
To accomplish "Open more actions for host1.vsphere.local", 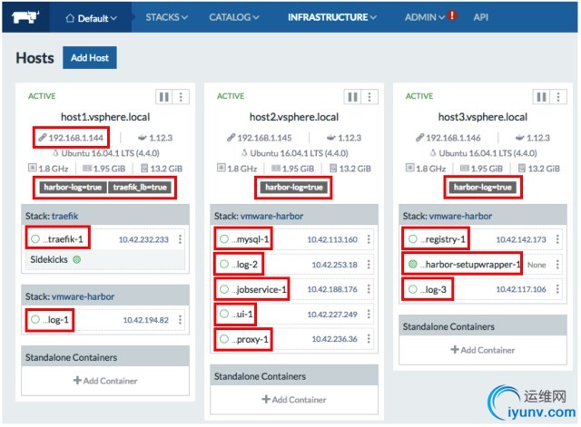I will click(x=181, y=97).
